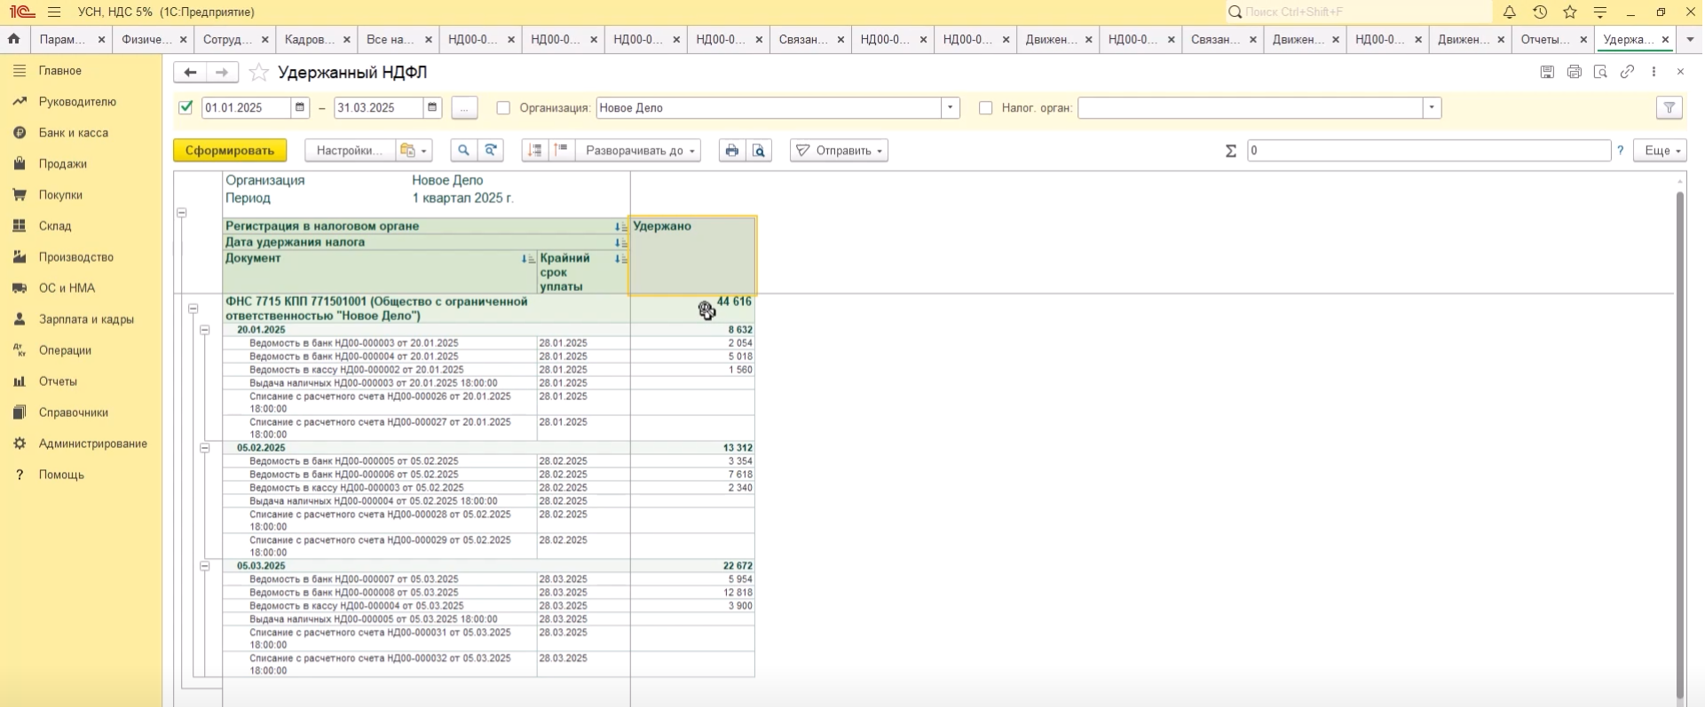Open Зарплата и кадры section in sidebar
This screenshot has height=707, width=1705.
tap(86, 319)
